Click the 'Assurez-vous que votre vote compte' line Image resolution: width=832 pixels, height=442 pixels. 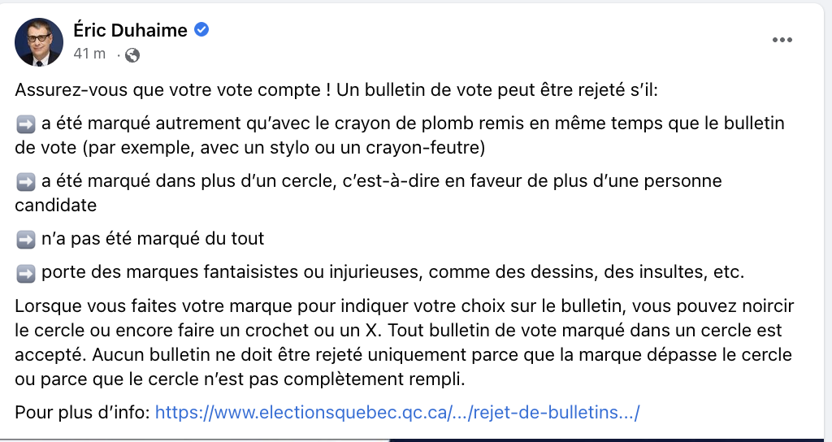click(336, 89)
